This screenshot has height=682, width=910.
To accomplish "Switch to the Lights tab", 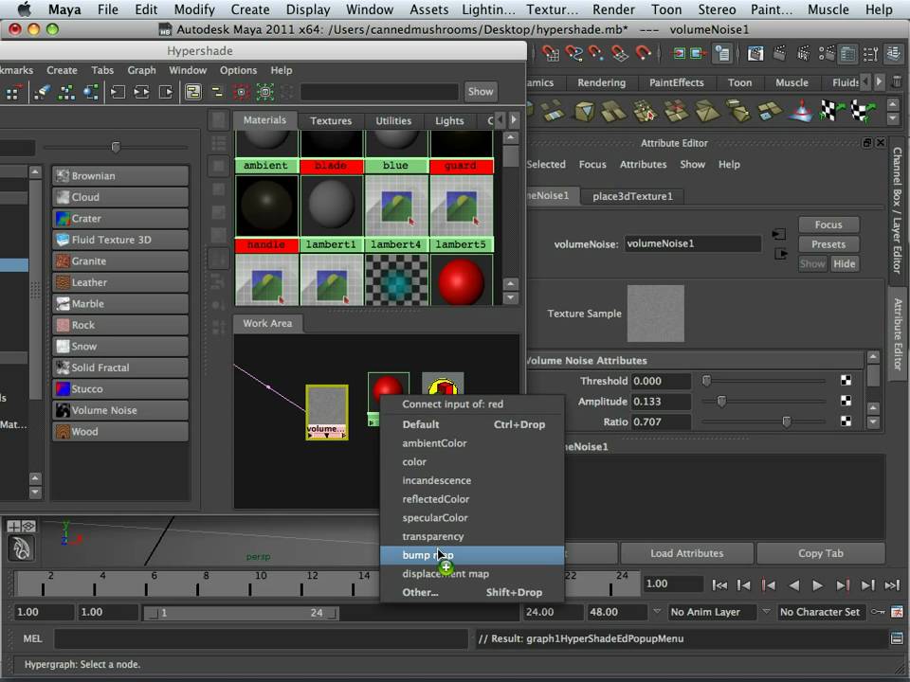I will coord(449,120).
